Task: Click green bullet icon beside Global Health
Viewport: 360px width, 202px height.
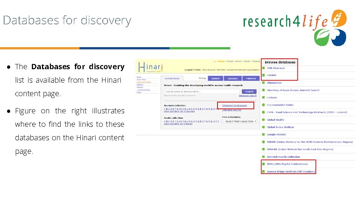Action: click(264, 120)
